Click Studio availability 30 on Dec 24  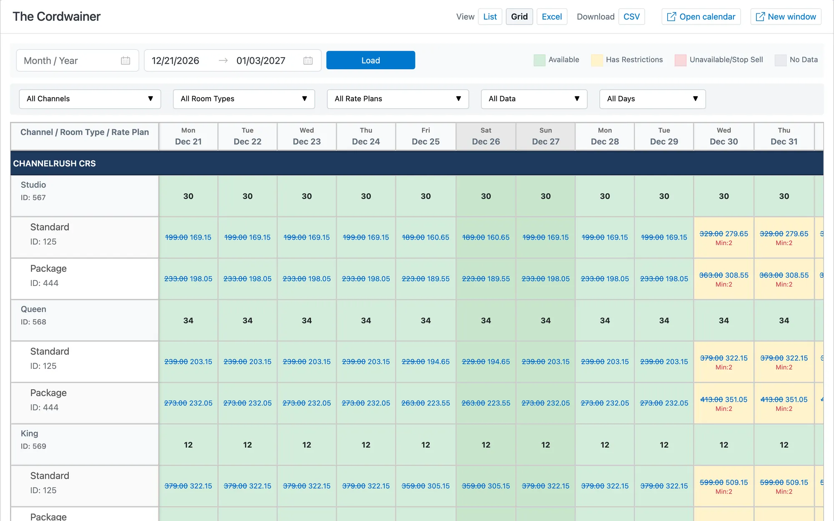(x=366, y=196)
